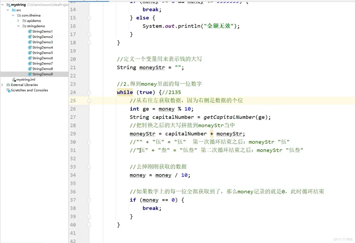
Task: Collapse else block fold marker at line 15
Action: tap(89, 18)
